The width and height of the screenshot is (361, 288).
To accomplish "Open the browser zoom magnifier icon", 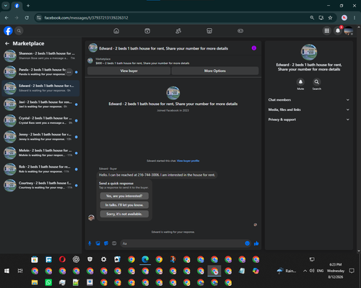I will tap(312, 18).
